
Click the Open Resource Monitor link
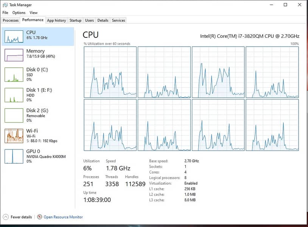click(63, 217)
